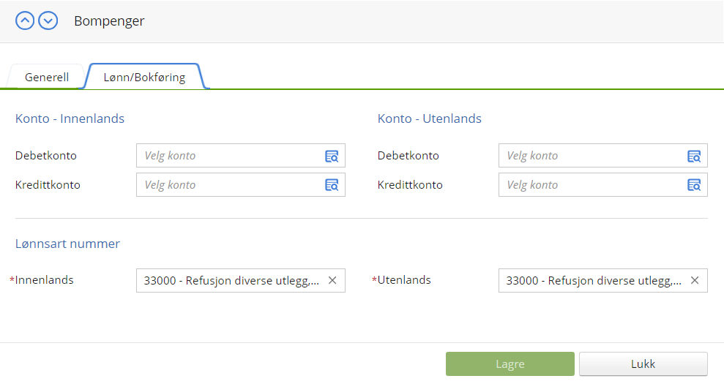Click the previous record up-arrow icon
Image resolution: width=724 pixels, height=384 pixels.
[25, 21]
